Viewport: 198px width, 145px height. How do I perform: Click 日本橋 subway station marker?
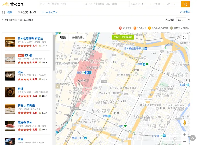click(x=144, y=64)
